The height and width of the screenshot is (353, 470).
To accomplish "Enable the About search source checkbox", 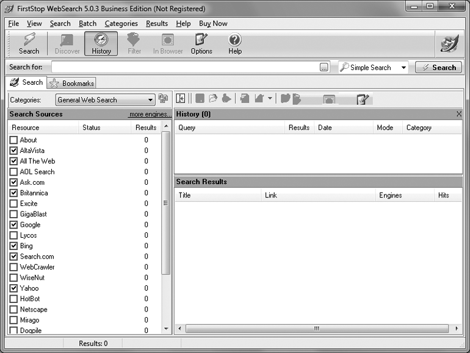I will pos(13,140).
